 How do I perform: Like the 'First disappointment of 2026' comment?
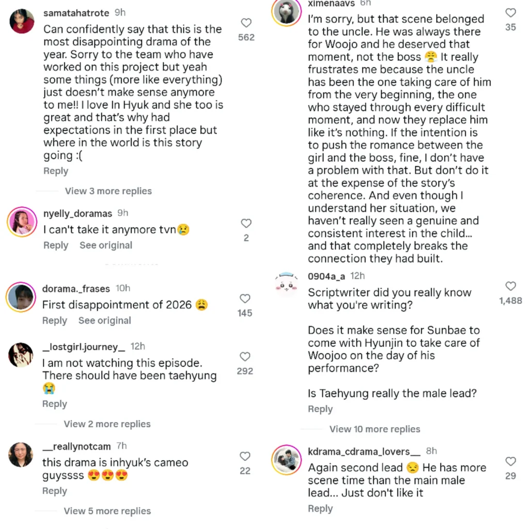(244, 298)
